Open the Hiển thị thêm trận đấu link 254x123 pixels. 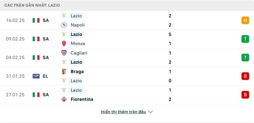123,112
